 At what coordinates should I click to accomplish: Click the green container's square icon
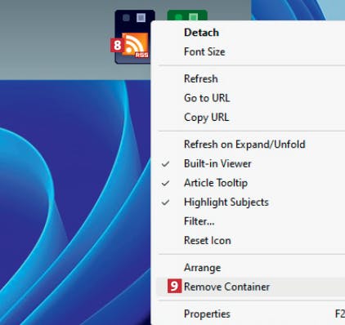click(193, 17)
